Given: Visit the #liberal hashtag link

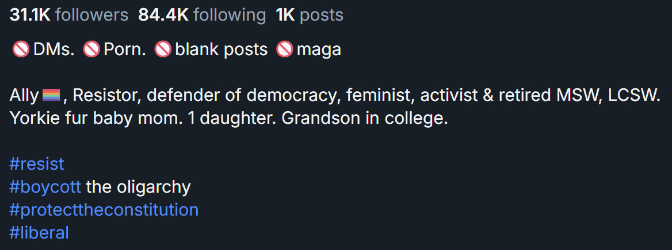Looking at the screenshot, I should click(x=39, y=233).
